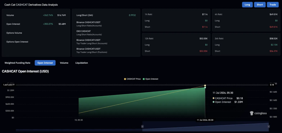Switch to the Liquidation tab
The image size is (282, 133).
pos(82,63)
